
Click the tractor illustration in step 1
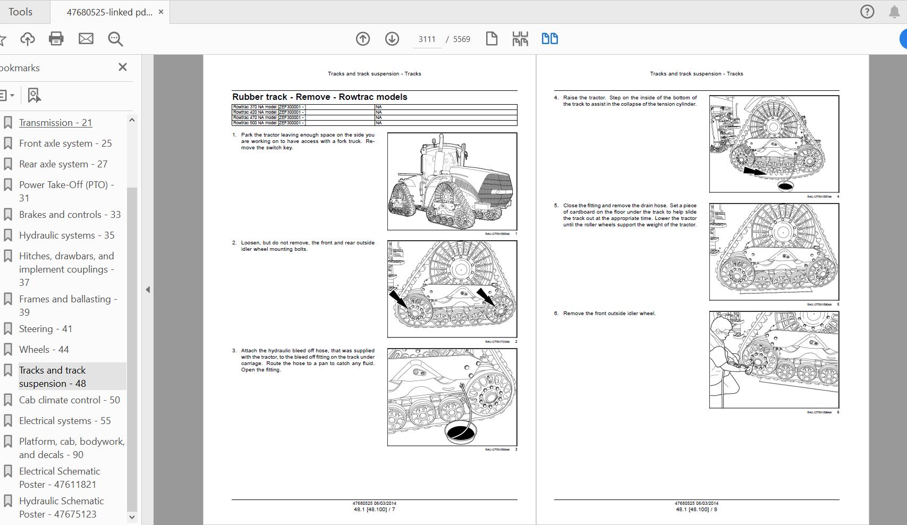coord(452,181)
